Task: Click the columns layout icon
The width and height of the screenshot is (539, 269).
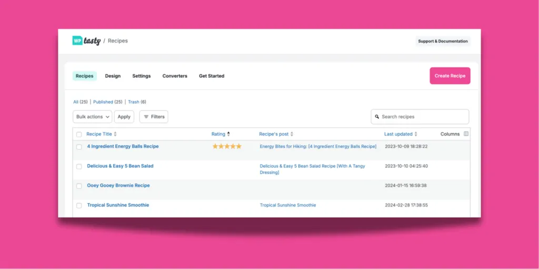Action: tap(466, 134)
